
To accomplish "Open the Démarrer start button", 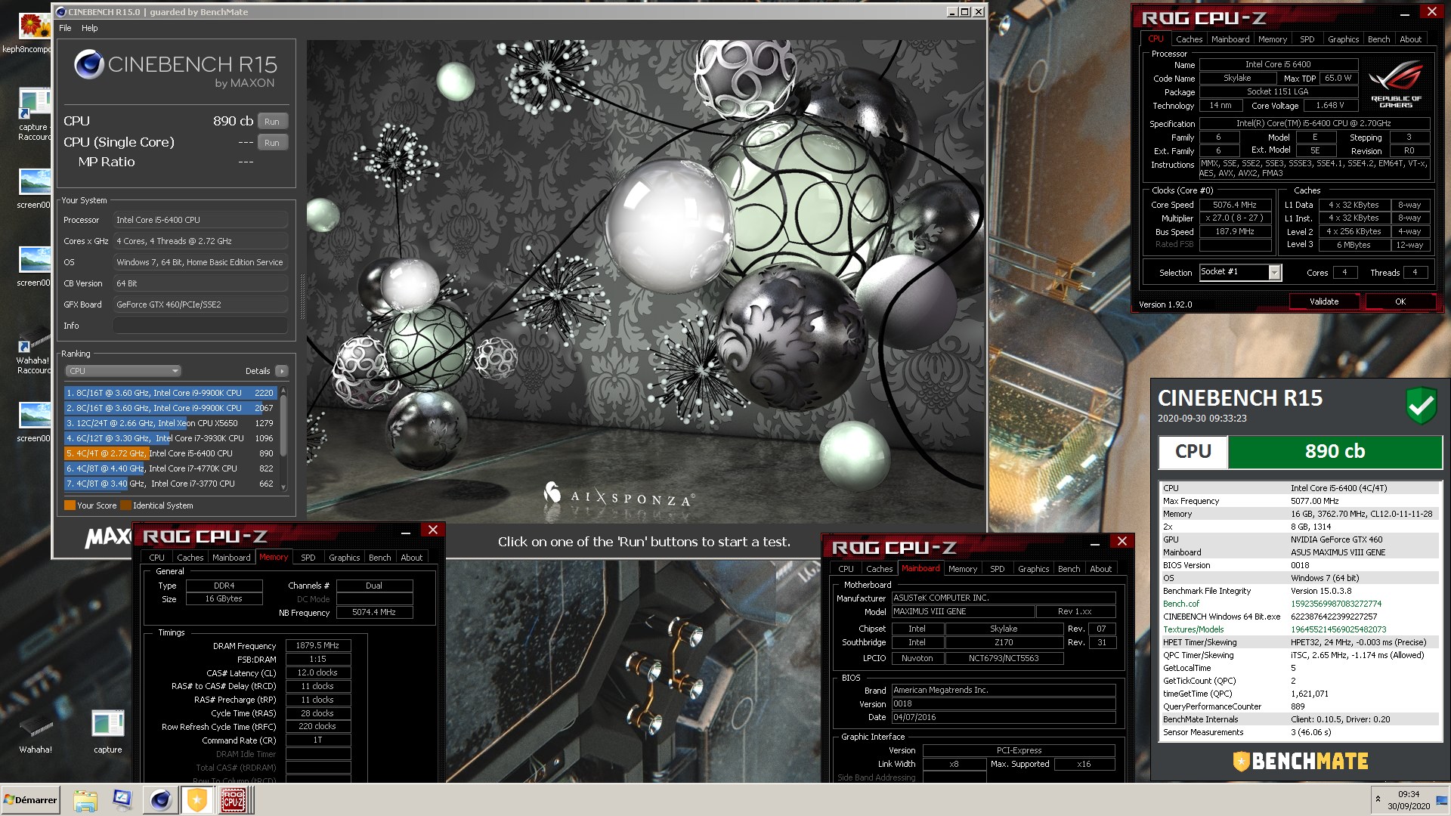I will point(30,799).
